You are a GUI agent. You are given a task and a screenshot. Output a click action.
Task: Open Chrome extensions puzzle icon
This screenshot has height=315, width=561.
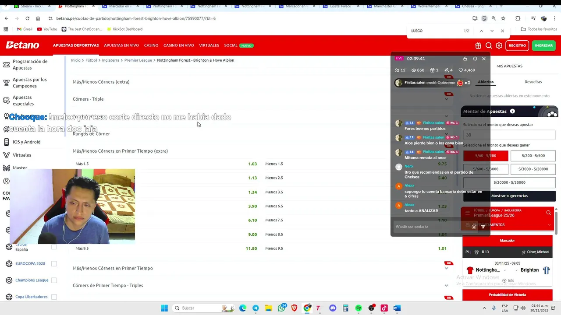[518, 18]
